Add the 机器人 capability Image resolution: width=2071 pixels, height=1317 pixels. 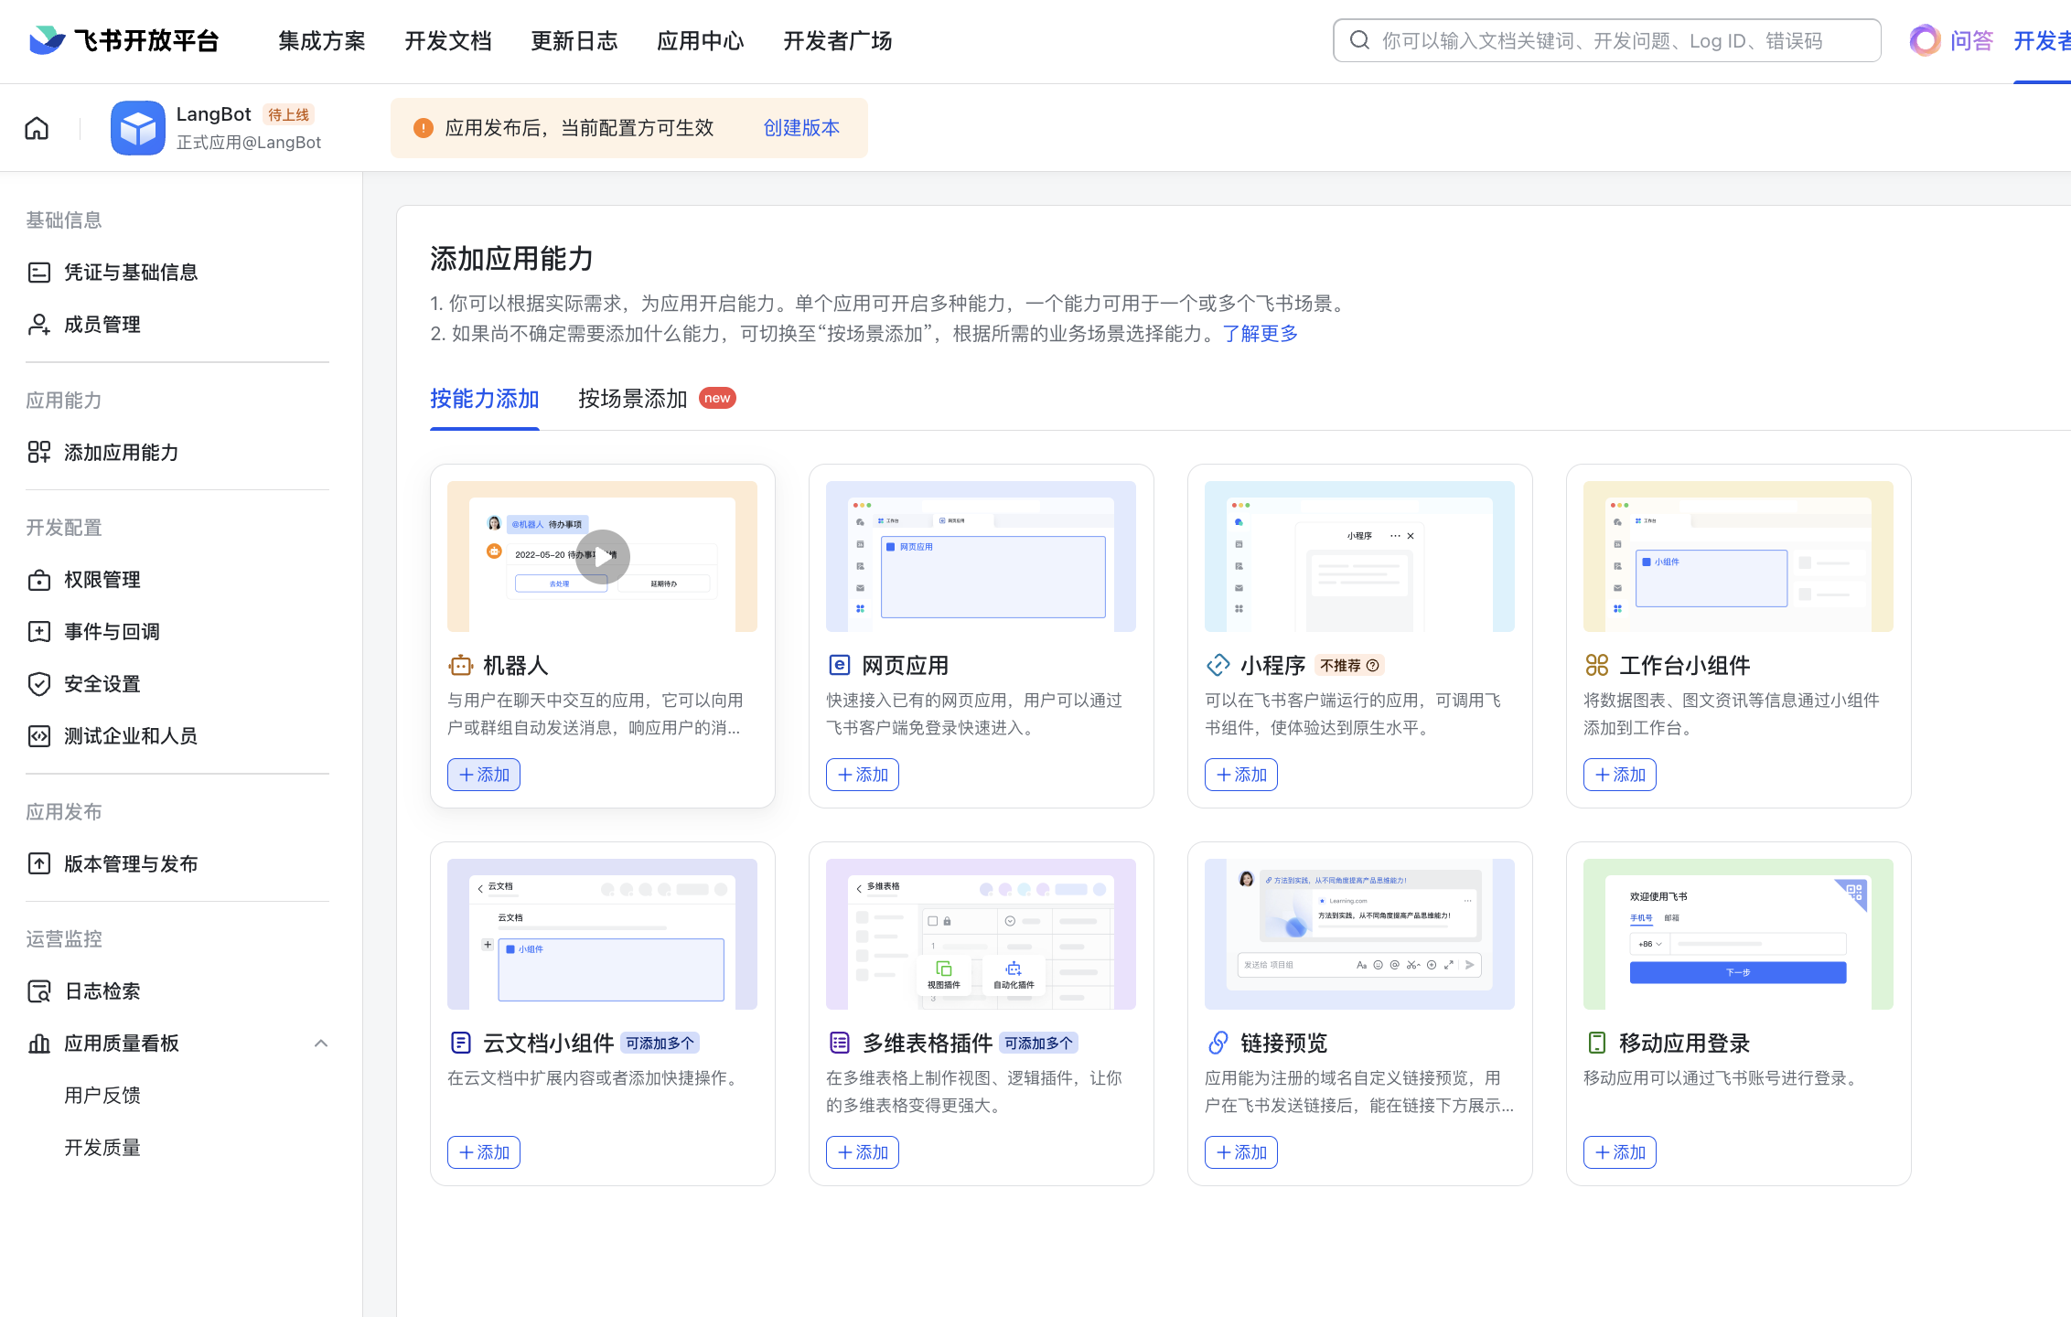pyautogui.click(x=484, y=775)
